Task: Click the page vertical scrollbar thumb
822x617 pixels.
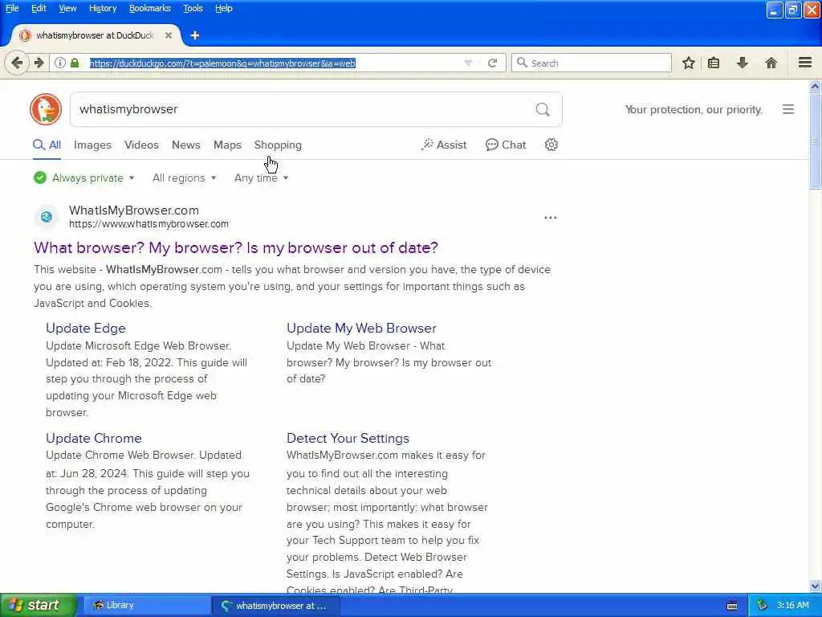Action: [x=815, y=141]
